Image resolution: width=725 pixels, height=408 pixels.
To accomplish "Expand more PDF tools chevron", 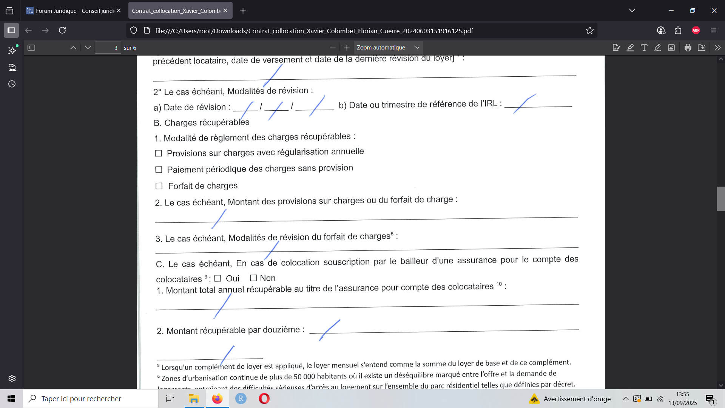I will (x=717, y=48).
